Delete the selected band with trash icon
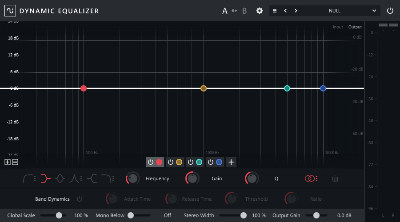The height and width of the screenshot is (222, 400). 335,178
